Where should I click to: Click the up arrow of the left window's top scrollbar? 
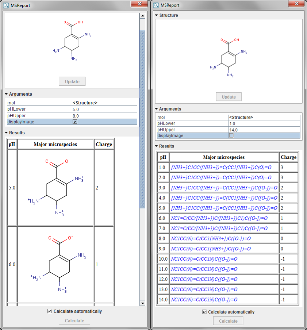(142, 16)
